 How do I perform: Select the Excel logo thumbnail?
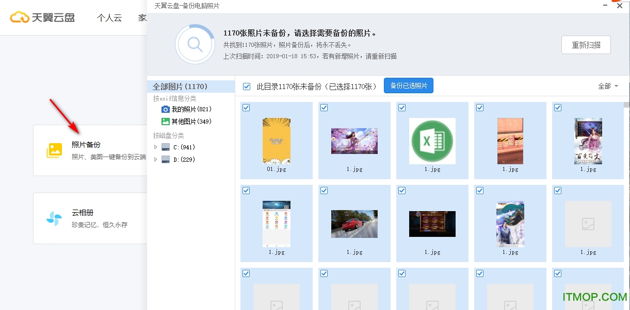tap(432, 141)
